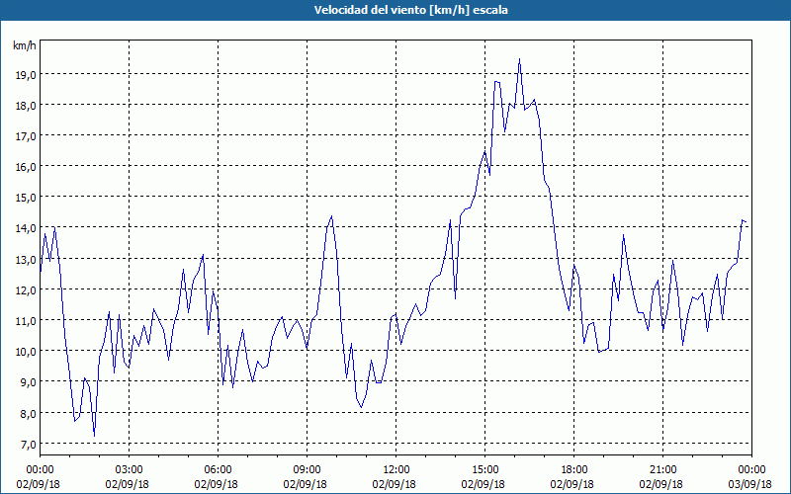Click the lowest wind speed point near 7 km/h
The height and width of the screenshot is (494, 791).
(94, 435)
